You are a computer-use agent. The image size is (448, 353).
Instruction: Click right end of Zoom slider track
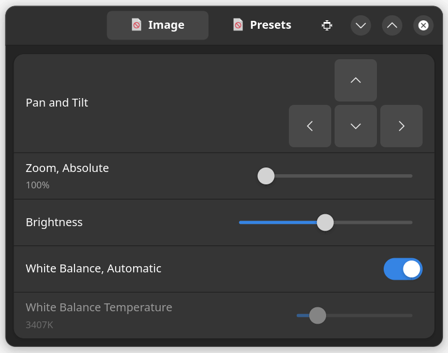[410, 176]
